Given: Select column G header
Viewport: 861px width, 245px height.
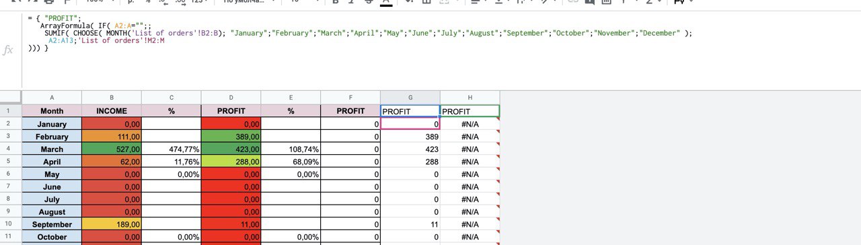Looking at the screenshot, I should click(410, 98).
